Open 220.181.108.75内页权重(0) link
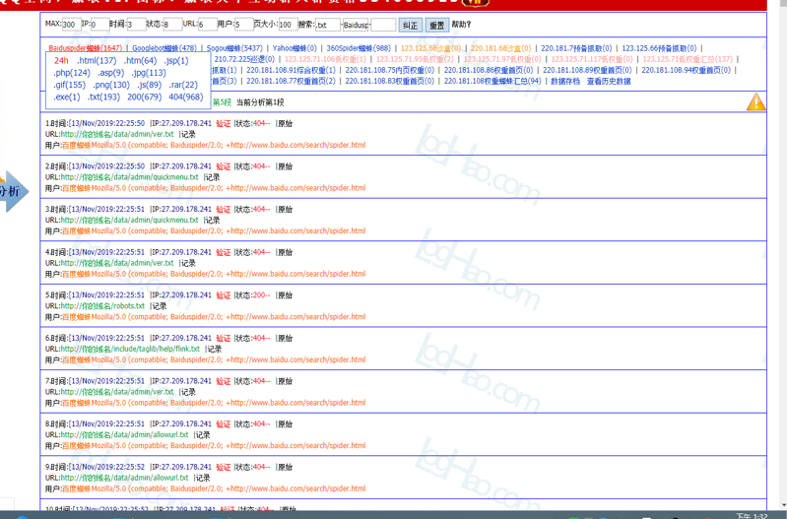The image size is (787, 519). (x=389, y=70)
